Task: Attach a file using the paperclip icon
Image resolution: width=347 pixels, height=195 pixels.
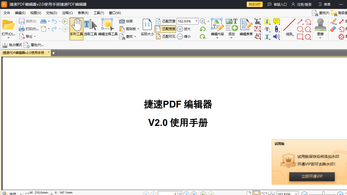Action: [x=276, y=29]
